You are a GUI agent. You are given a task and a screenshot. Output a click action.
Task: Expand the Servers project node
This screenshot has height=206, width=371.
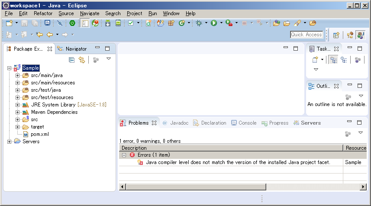click(9, 142)
